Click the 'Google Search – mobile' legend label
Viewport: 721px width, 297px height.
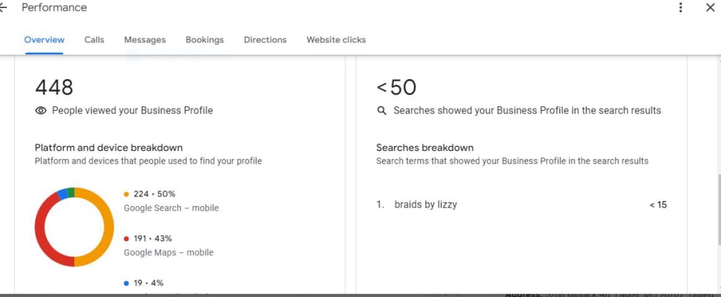click(171, 208)
